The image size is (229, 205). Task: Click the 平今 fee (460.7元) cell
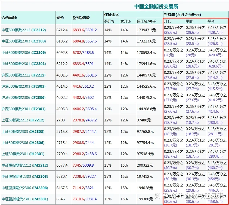click(x=217, y=165)
